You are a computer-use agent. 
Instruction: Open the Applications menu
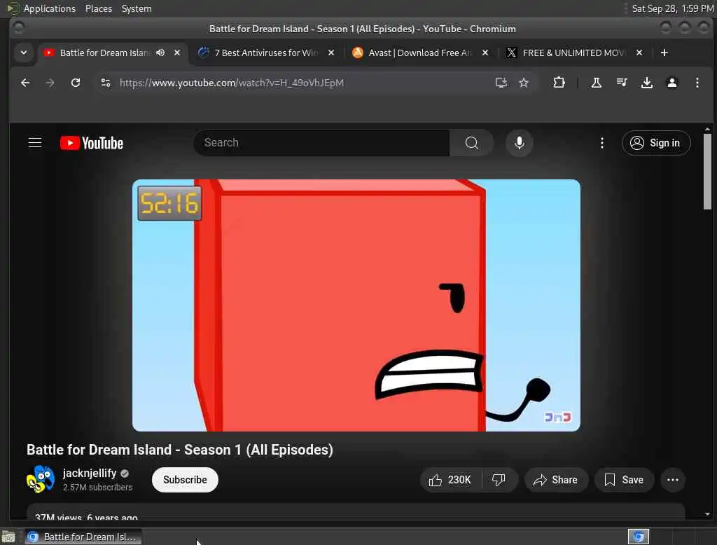point(50,8)
